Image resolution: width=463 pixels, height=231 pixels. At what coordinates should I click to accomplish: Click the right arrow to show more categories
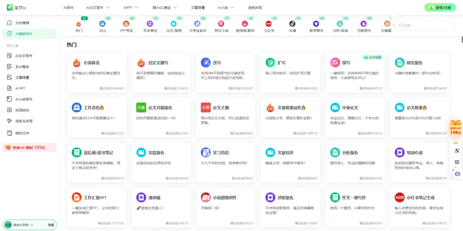point(393,25)
